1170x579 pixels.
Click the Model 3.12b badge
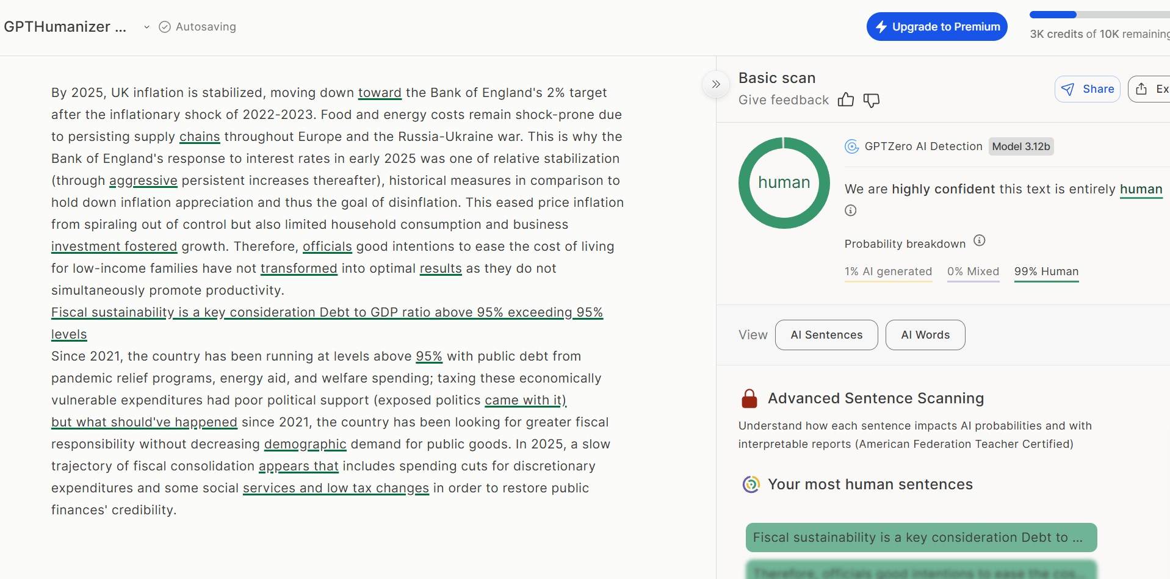coord(1020,146)
